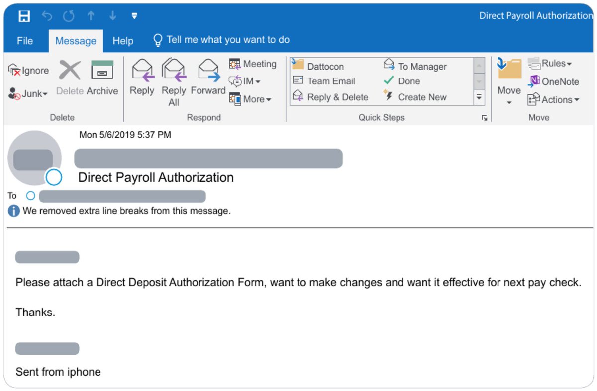Screen dimensions: 597x391
Task: Switch to the File tab
Action: [24, 41]
